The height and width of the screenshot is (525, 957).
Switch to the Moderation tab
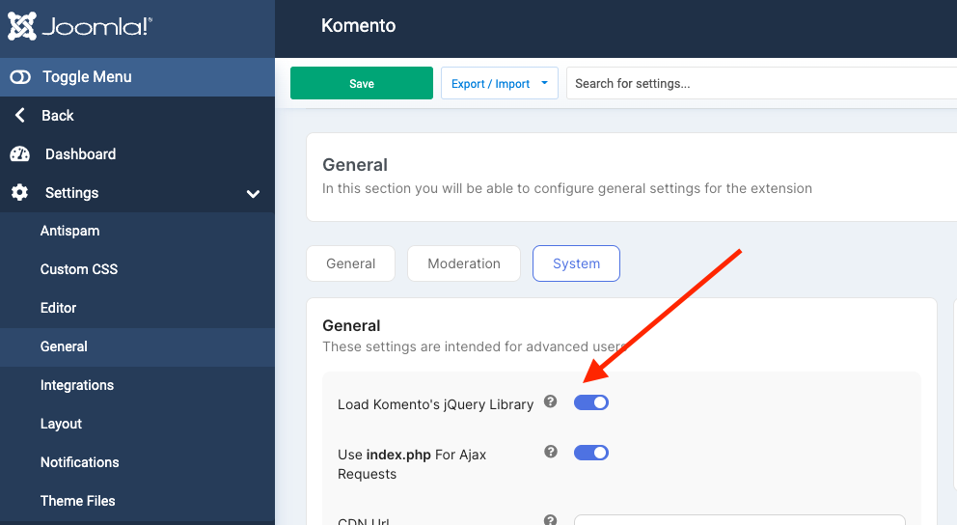point(464,263)
